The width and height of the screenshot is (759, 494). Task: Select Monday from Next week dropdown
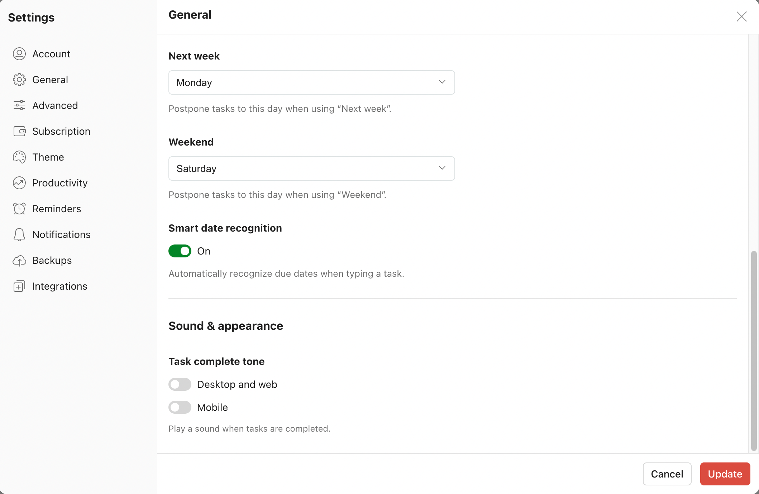coord(311,82)
